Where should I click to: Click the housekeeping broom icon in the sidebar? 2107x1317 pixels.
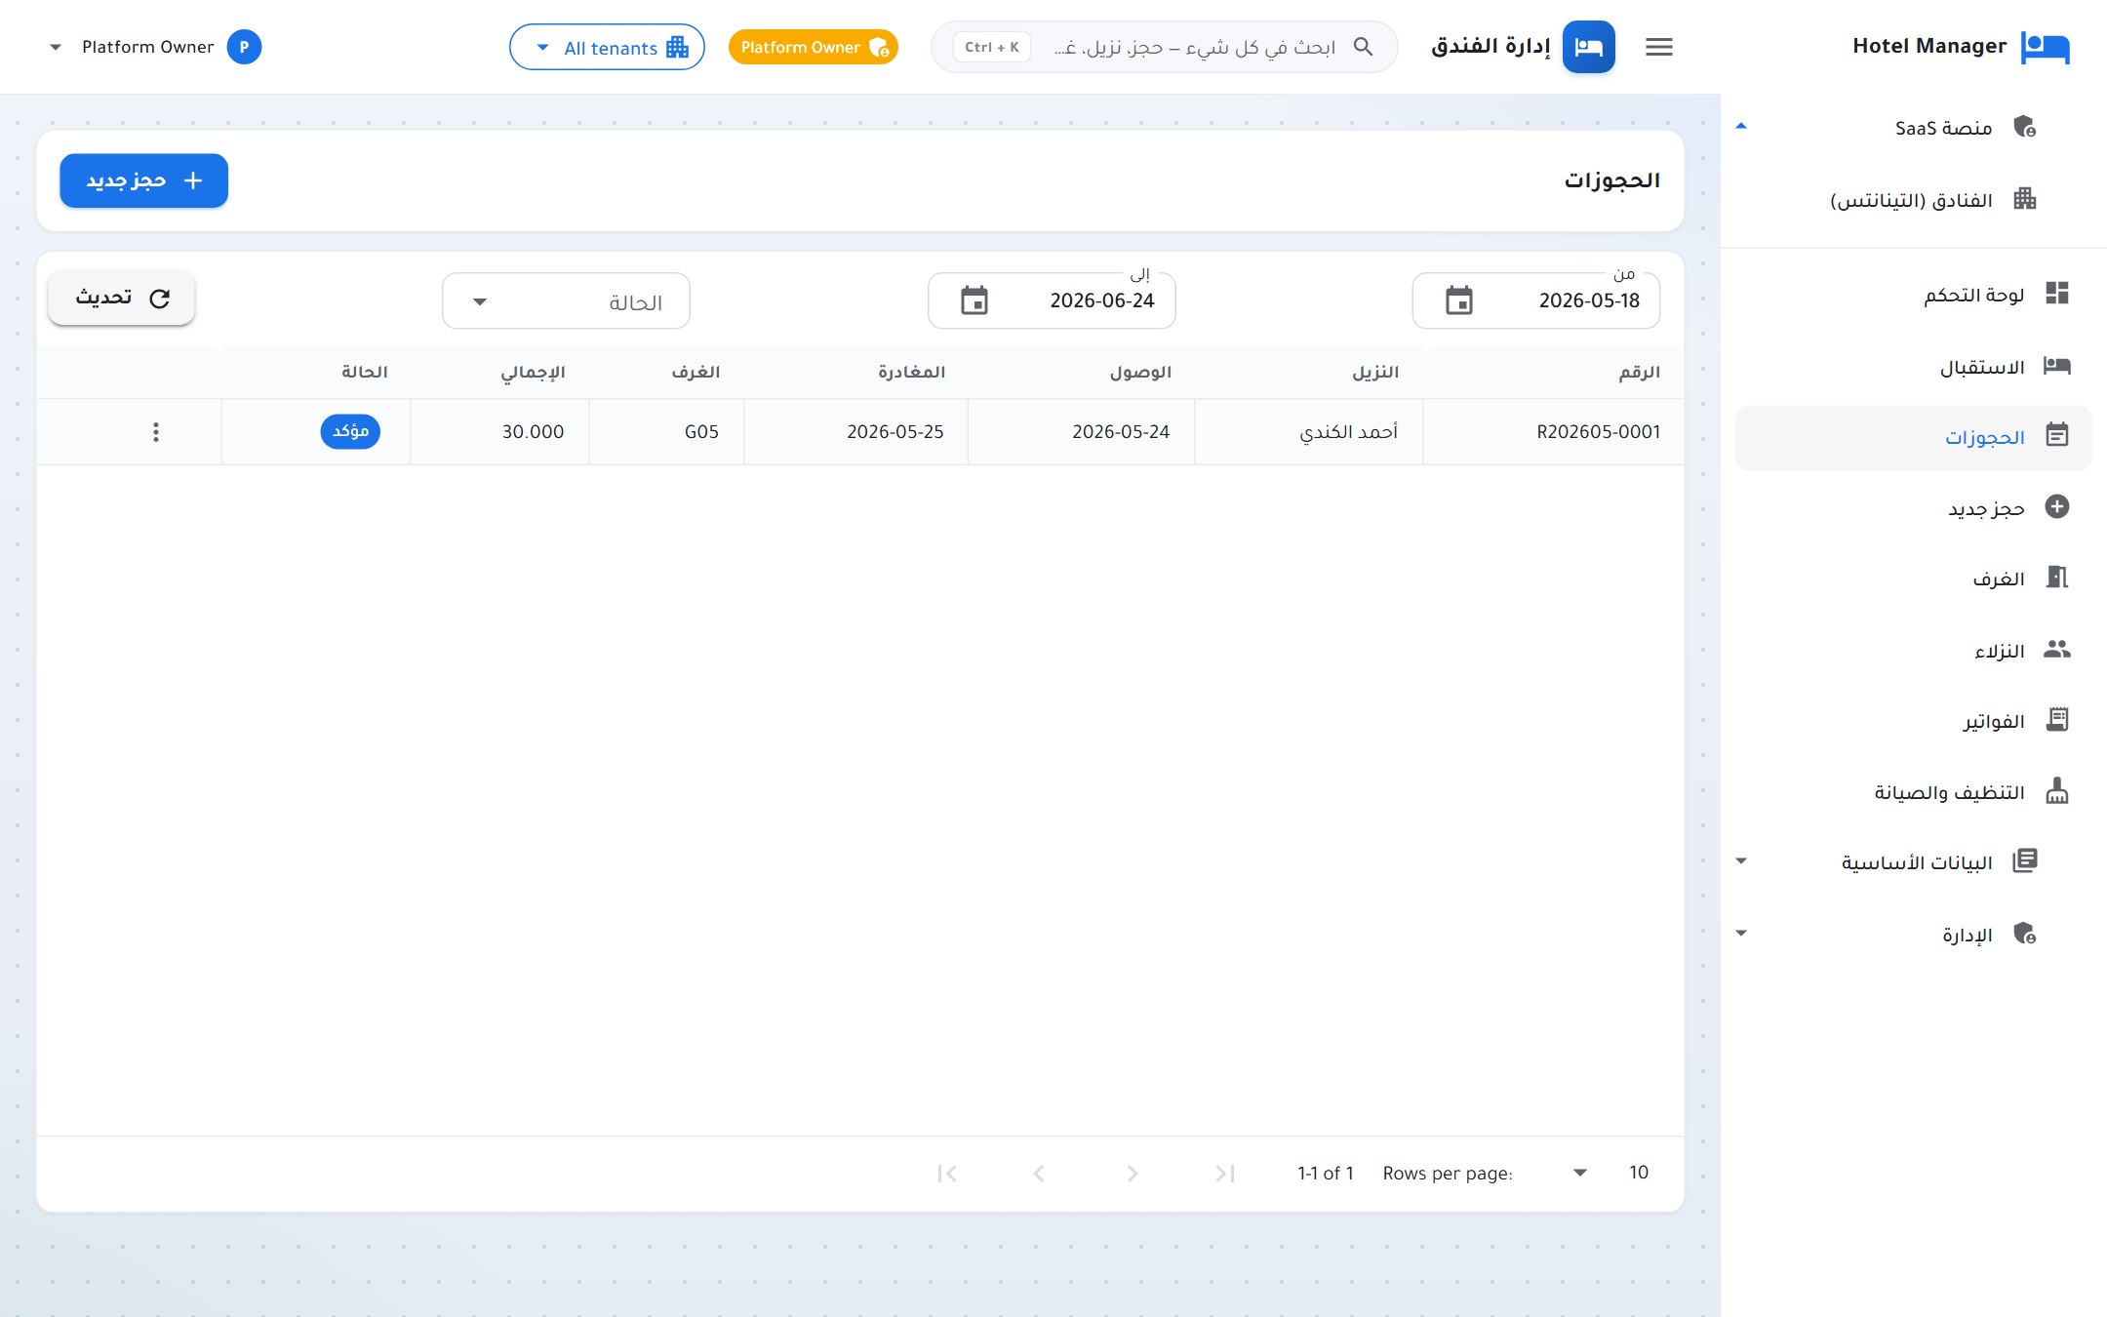[2057, 790]
